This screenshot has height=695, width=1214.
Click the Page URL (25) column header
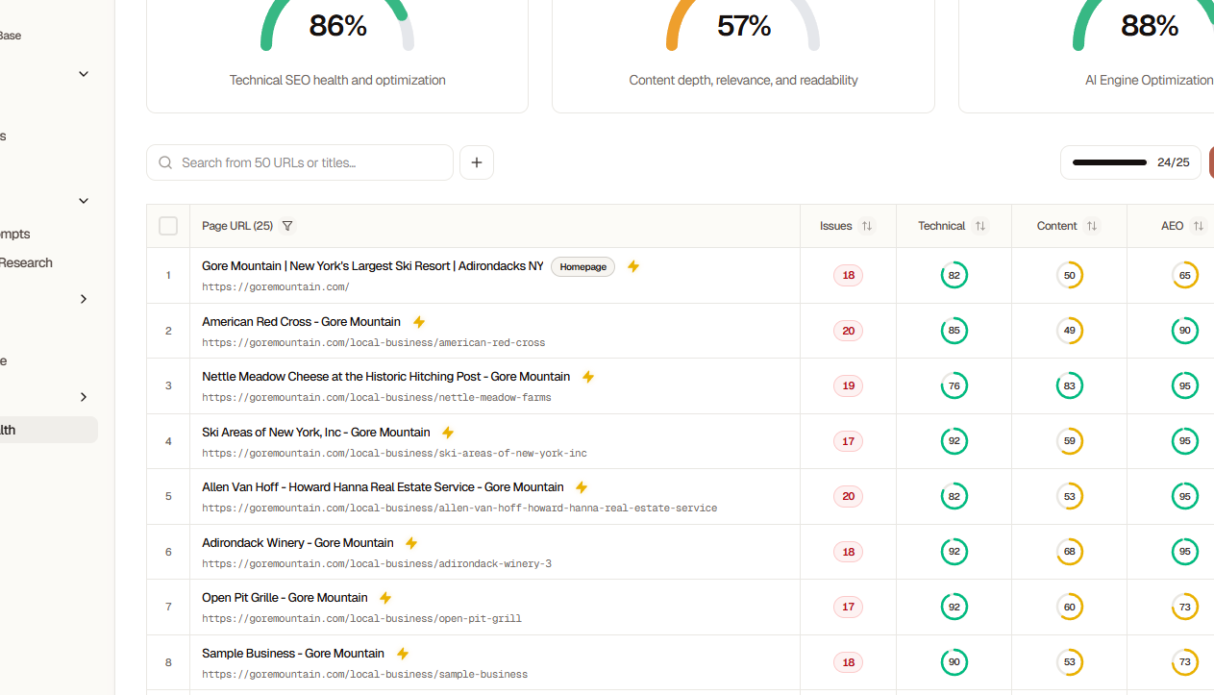[237, 226]
